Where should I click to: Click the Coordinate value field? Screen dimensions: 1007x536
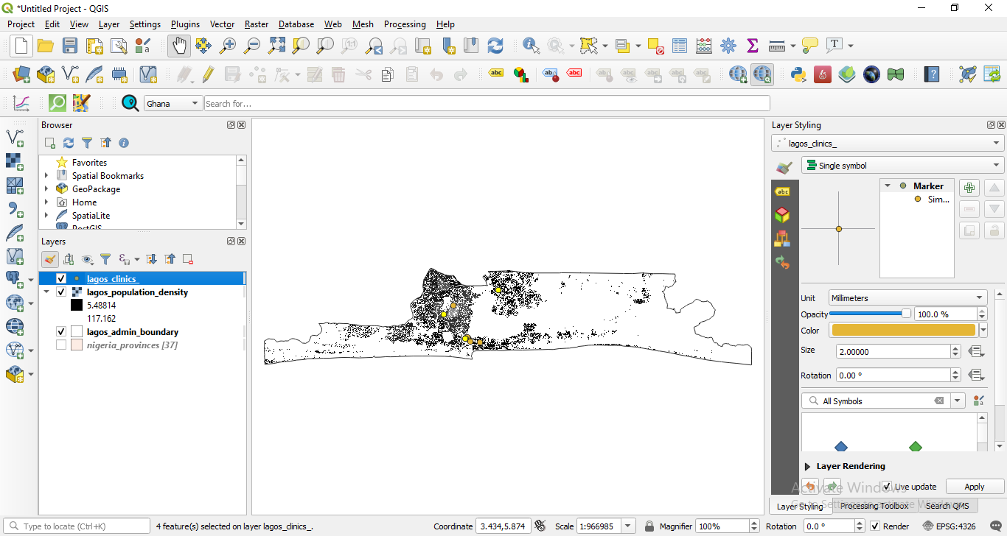(503, 526)
